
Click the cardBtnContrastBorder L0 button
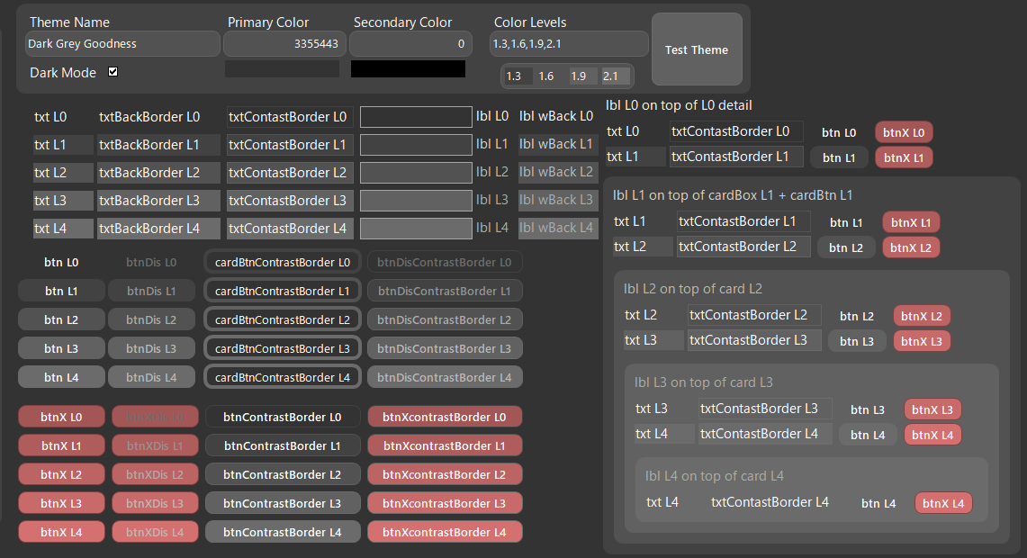click(x=283, y=262)
